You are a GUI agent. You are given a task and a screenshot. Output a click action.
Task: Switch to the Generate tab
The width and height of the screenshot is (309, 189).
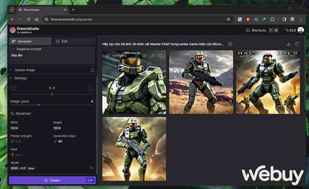(x=30, y=41)
